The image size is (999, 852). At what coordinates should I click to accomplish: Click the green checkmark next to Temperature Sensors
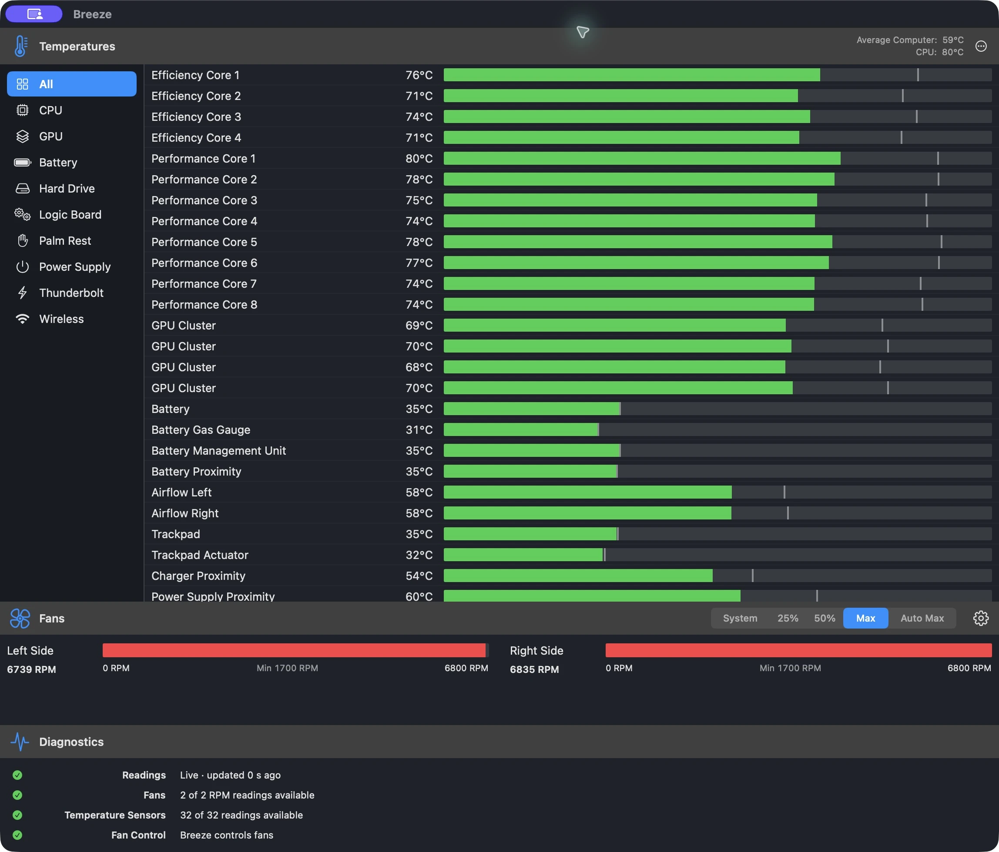pos(17,815)
